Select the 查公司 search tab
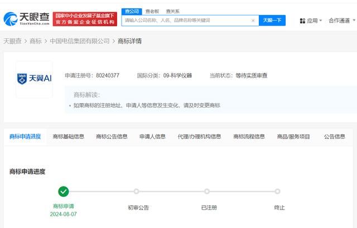This screenshot has width=357, height=228. pyautogui.click(x=132, y=11)
